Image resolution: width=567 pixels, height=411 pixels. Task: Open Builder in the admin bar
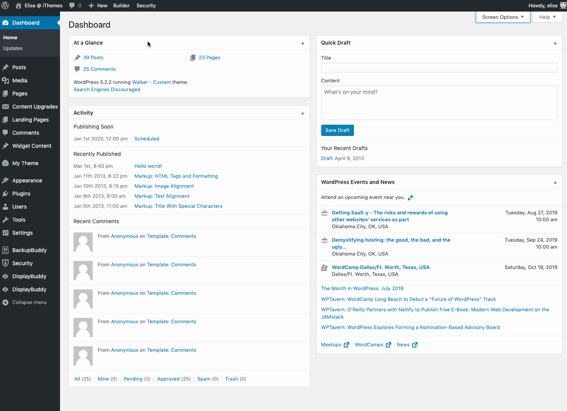pyautogui.click(x=122, y=6)
